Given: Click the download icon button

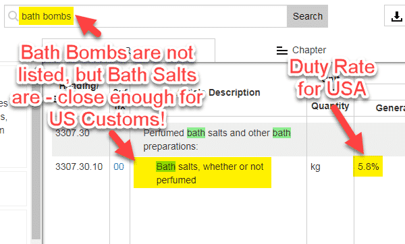Looking at the screenshot, I should point(396,16).
